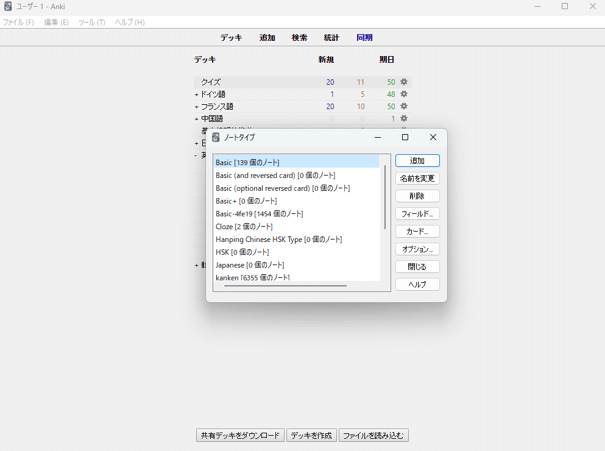The height and width of the screenshot is (451, 605).
Task: Click 削除 button in note types dialog
Action: click(x=417, y=196)
